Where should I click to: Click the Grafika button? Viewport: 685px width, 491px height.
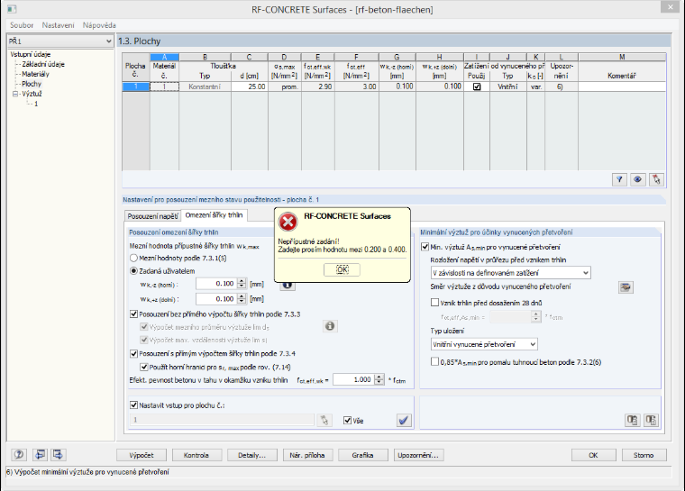(362, 455)
